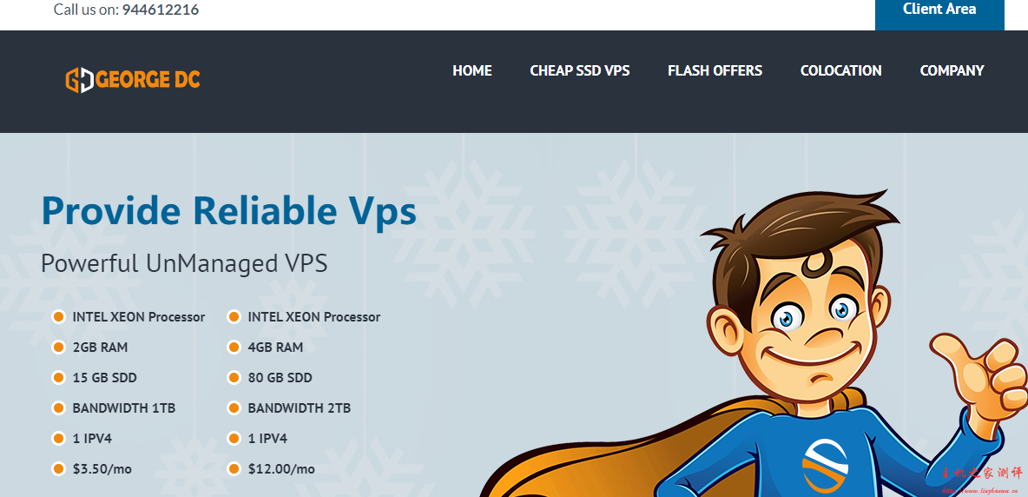Go to the HOME menu item
Viewport: 1028px width, 497px height.
coord(472,70)
